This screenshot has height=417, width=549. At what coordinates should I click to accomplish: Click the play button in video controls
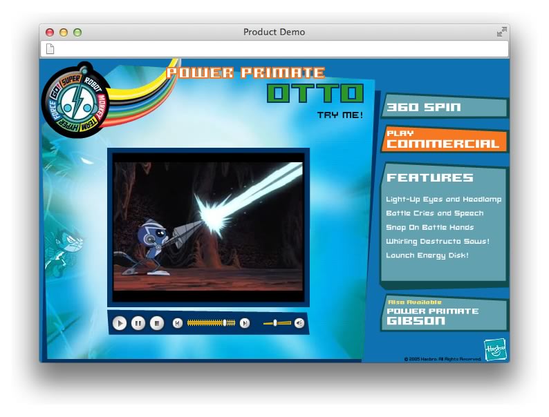click(120, 323)
